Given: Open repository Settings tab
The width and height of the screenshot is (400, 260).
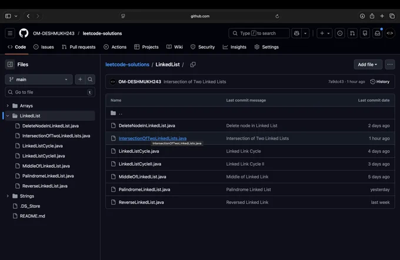Looking at the screenshot, I should pyautogui.click(x=266, y=47).
